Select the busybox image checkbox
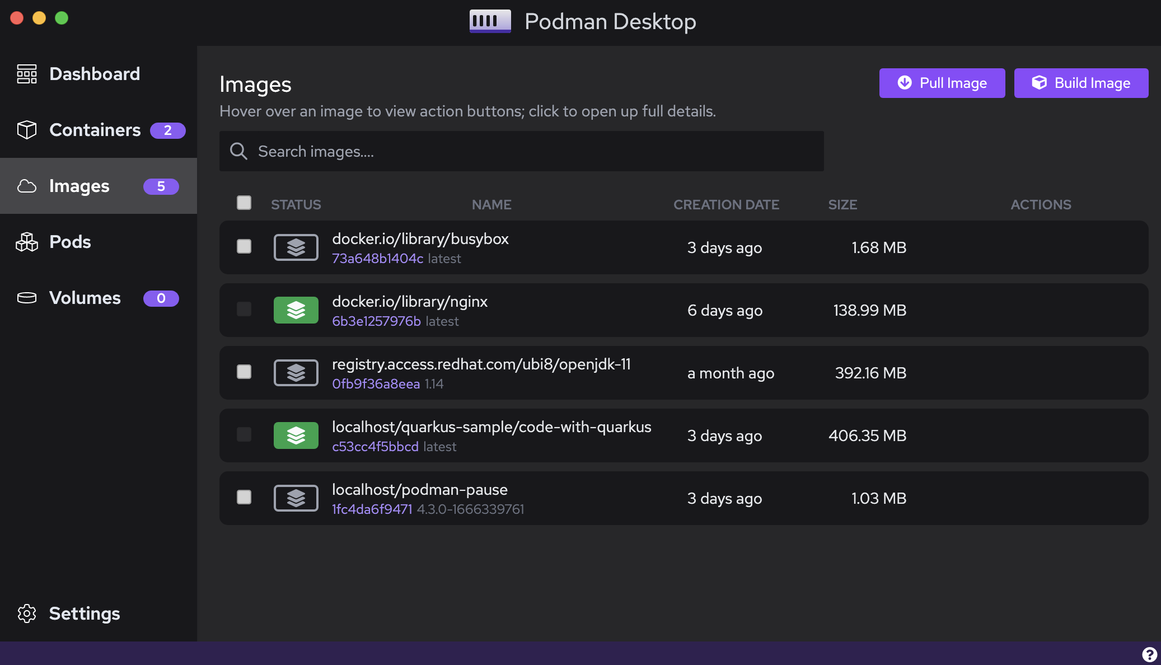This screenshot has height=665, width=1161. point(244,246)
